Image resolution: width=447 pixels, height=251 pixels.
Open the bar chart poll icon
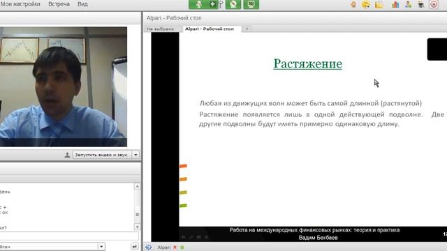coord(395,4)
